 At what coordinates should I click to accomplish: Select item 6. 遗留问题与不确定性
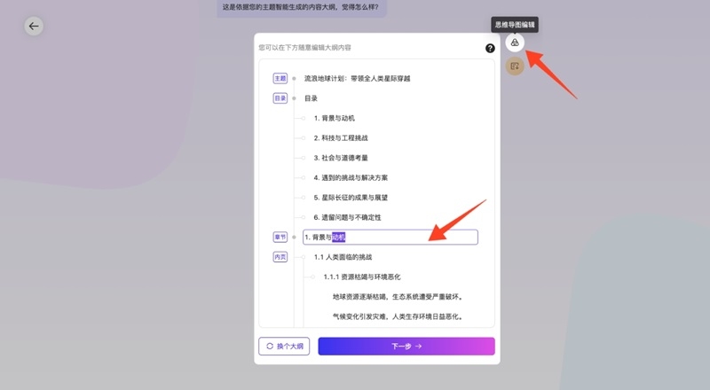point(347,218)
